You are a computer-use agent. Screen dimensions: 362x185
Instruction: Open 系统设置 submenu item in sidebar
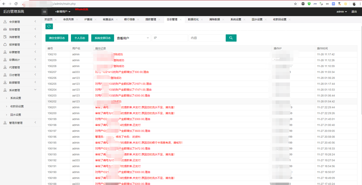(x=16, y=98)
